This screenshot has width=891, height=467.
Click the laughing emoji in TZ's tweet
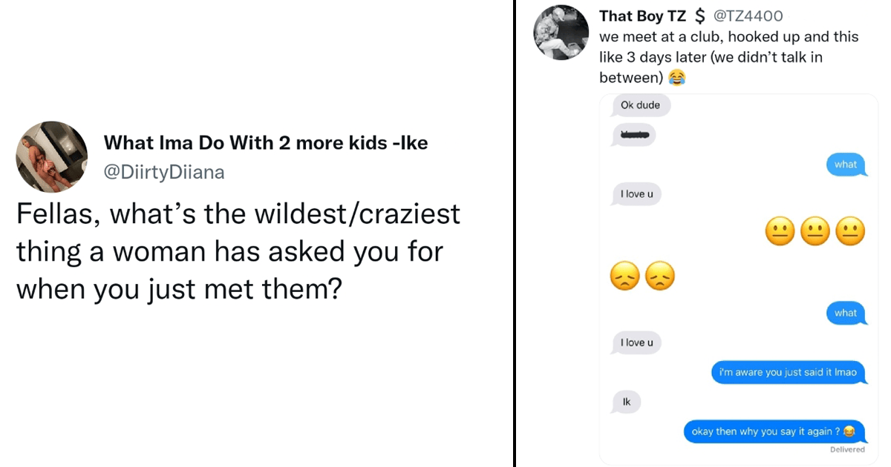676,77
